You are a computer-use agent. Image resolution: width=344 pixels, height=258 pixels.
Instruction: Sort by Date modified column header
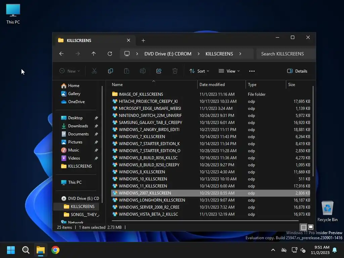tap(221, 84)
